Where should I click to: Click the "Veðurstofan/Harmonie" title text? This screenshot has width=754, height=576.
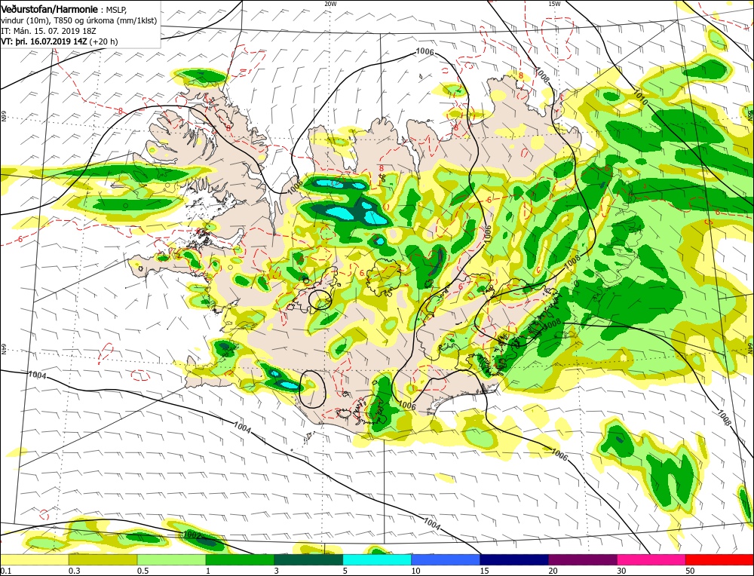pyautogui.click(x=51, y=10)
